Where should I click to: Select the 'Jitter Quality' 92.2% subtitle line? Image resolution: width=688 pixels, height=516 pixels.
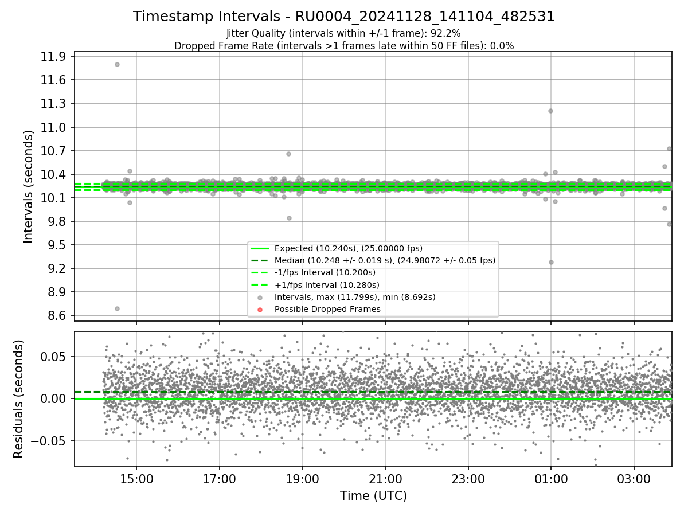click(343, 33)
